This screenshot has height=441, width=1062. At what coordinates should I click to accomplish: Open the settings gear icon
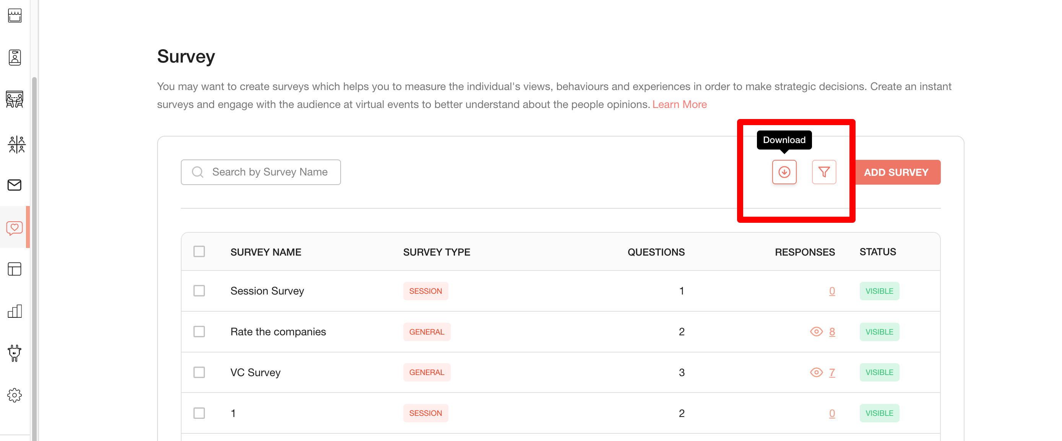[x=15, y=395]
